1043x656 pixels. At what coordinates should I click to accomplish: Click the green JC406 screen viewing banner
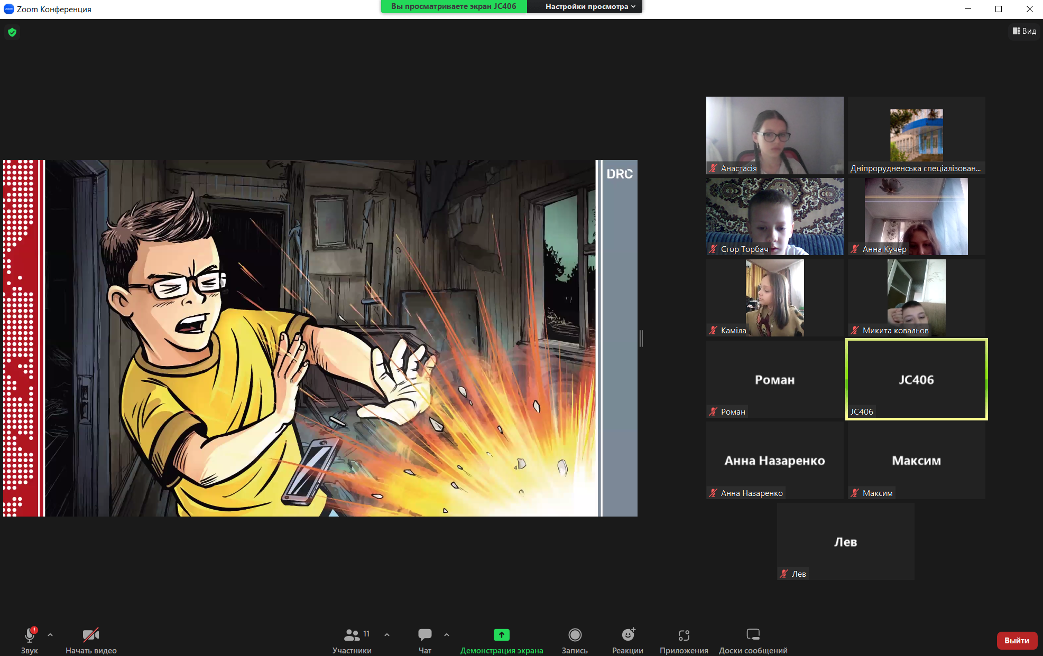point(454,6)
